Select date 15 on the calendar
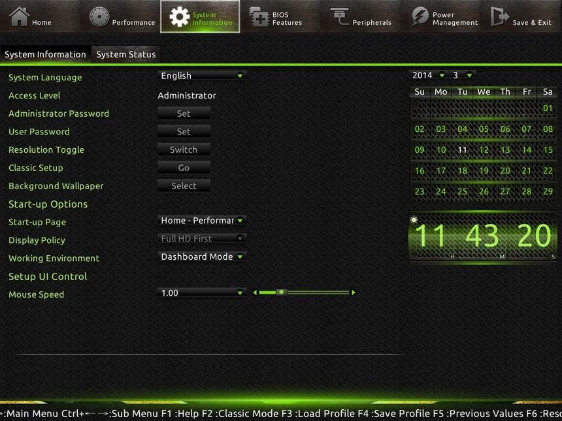The height and width of the screenshot is (421, 562). [x=548, y=149]
